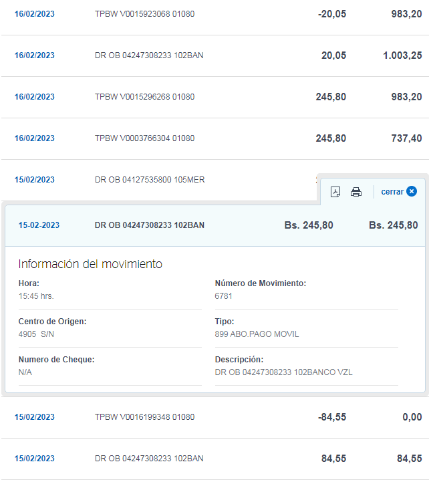Click the 1.003,25 balance value
Screen dimensions: 431x480
click(x=402, y=55)
